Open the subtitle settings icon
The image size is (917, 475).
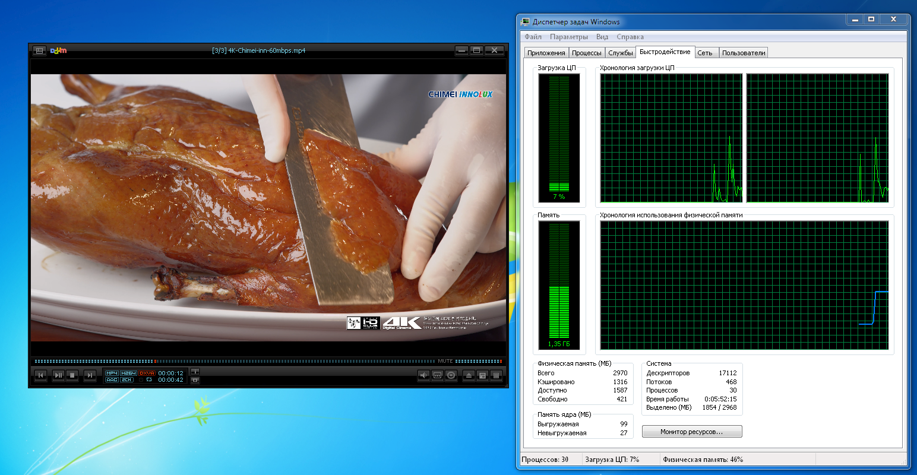[438, 375]
